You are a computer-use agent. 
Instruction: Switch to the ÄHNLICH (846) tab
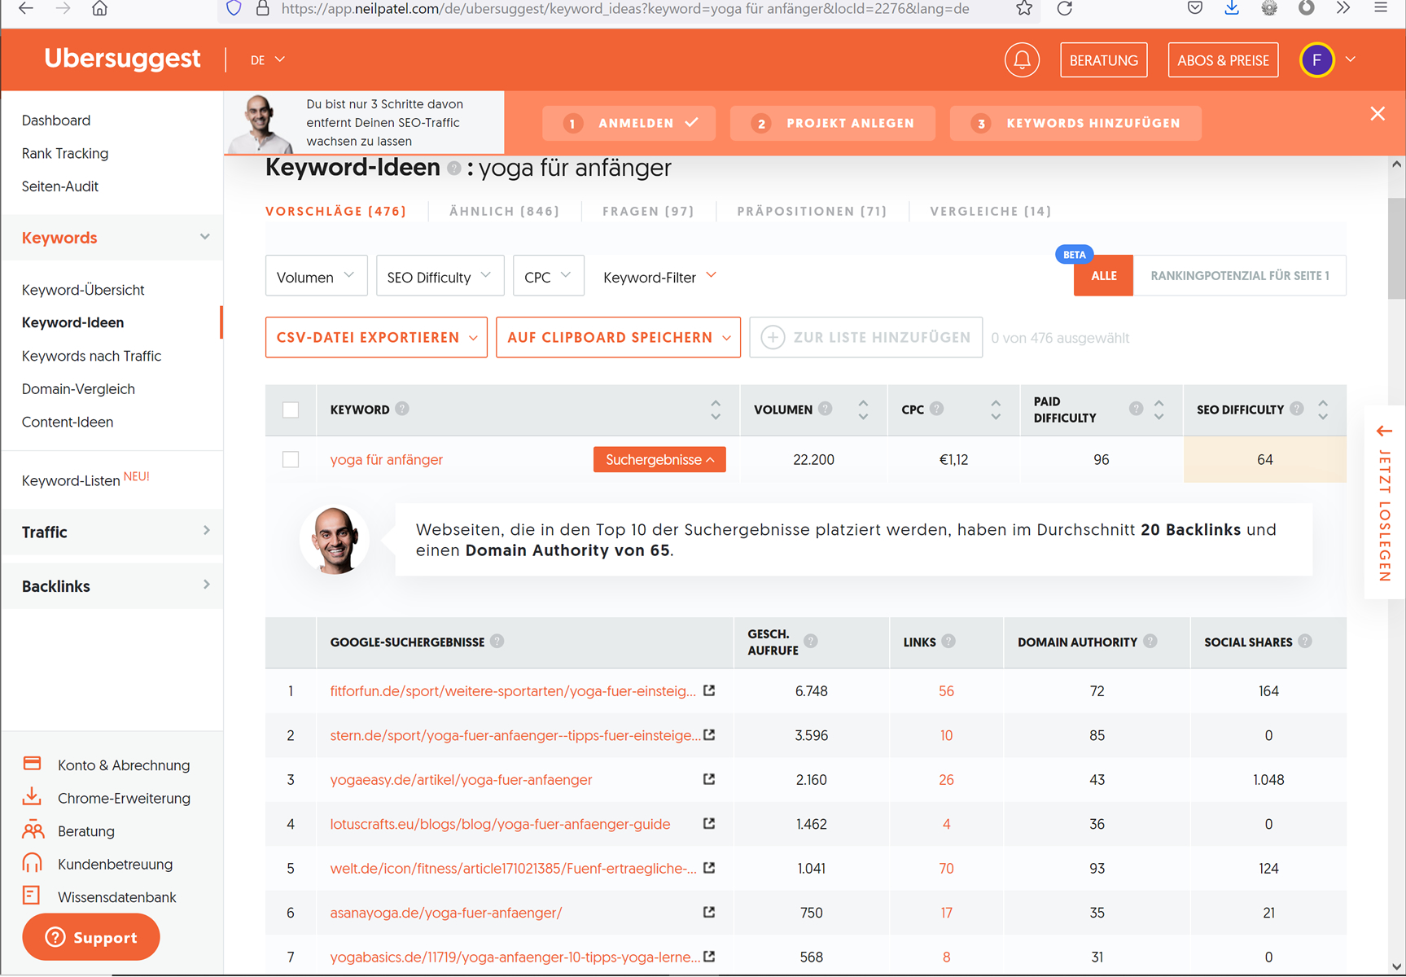pos(504,211)
